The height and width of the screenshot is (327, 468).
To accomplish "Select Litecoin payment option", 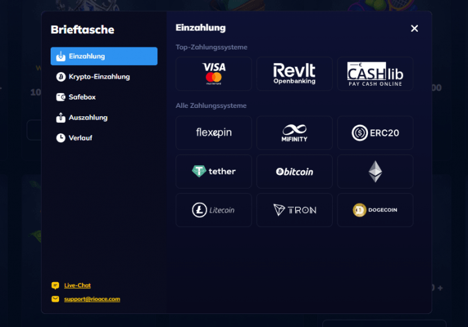I will pyautogui.click(x=213, y=210).
